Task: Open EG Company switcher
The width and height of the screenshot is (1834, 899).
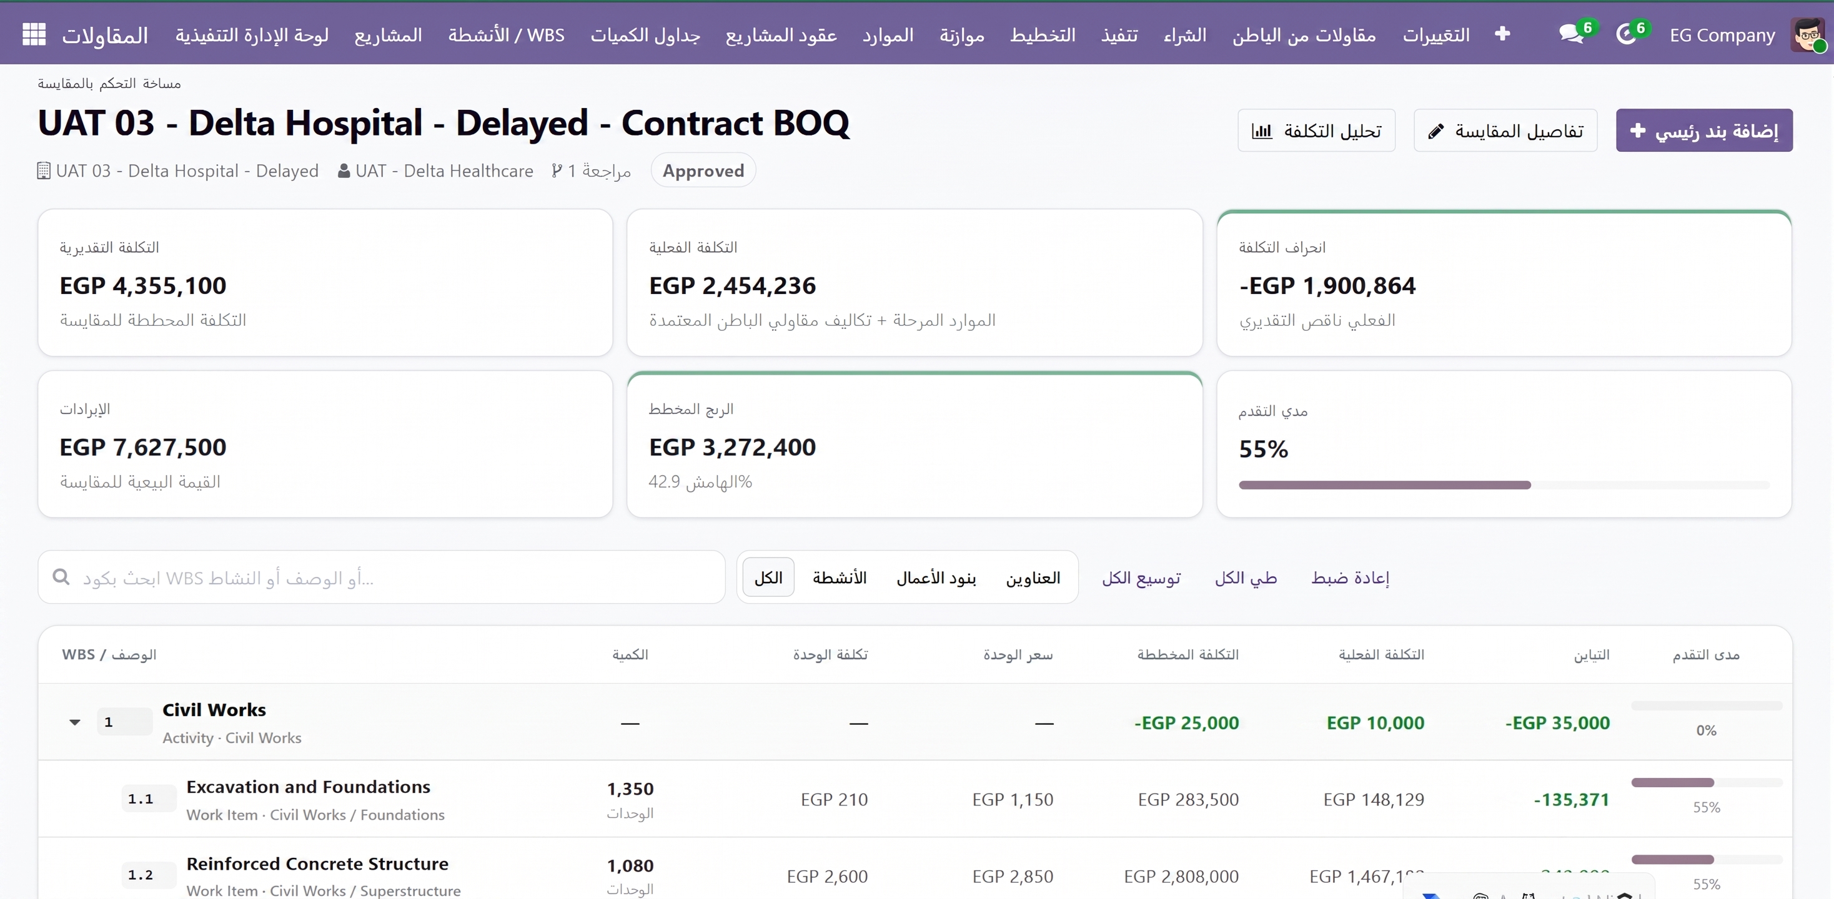Action: tap(1722, 35)
